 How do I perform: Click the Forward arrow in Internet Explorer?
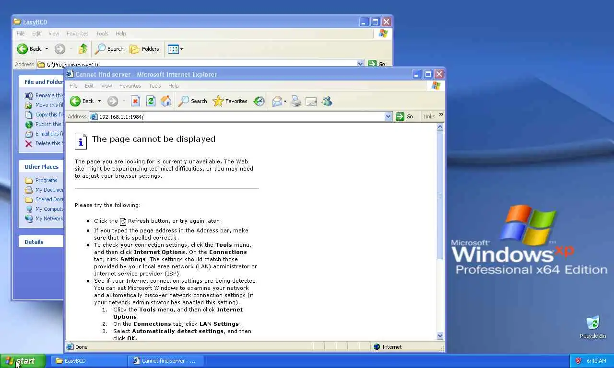tap(113, 101)
